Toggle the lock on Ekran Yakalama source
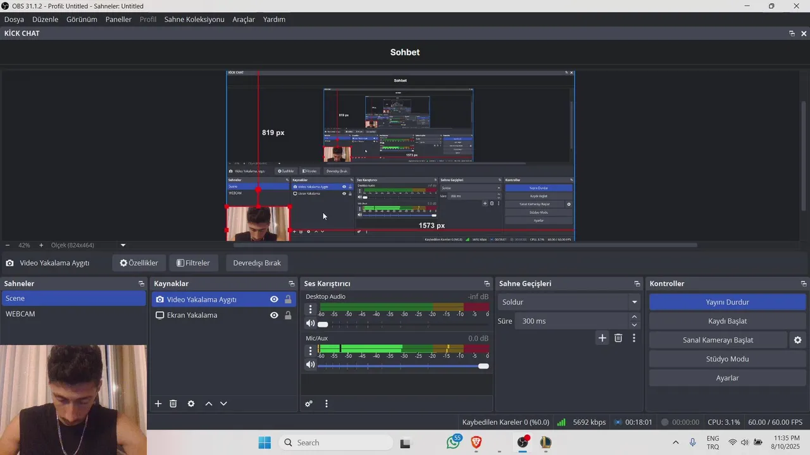The image size is (810, 455). pos(288,315)
